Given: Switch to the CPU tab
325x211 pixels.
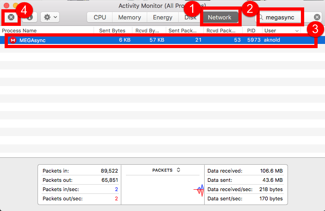Looking at the screenshot, I should pos(100,18).
